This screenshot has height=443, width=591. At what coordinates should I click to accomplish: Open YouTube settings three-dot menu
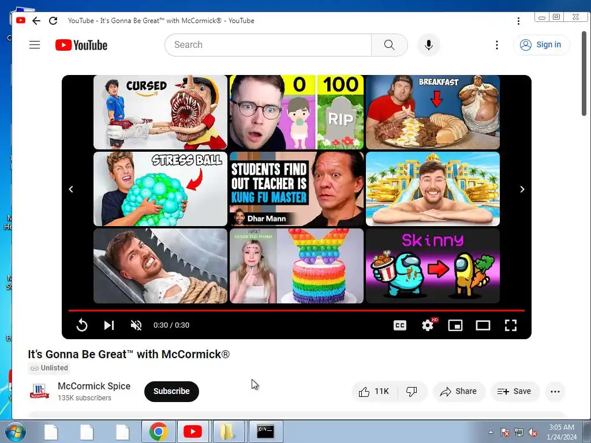coord(497,45)
